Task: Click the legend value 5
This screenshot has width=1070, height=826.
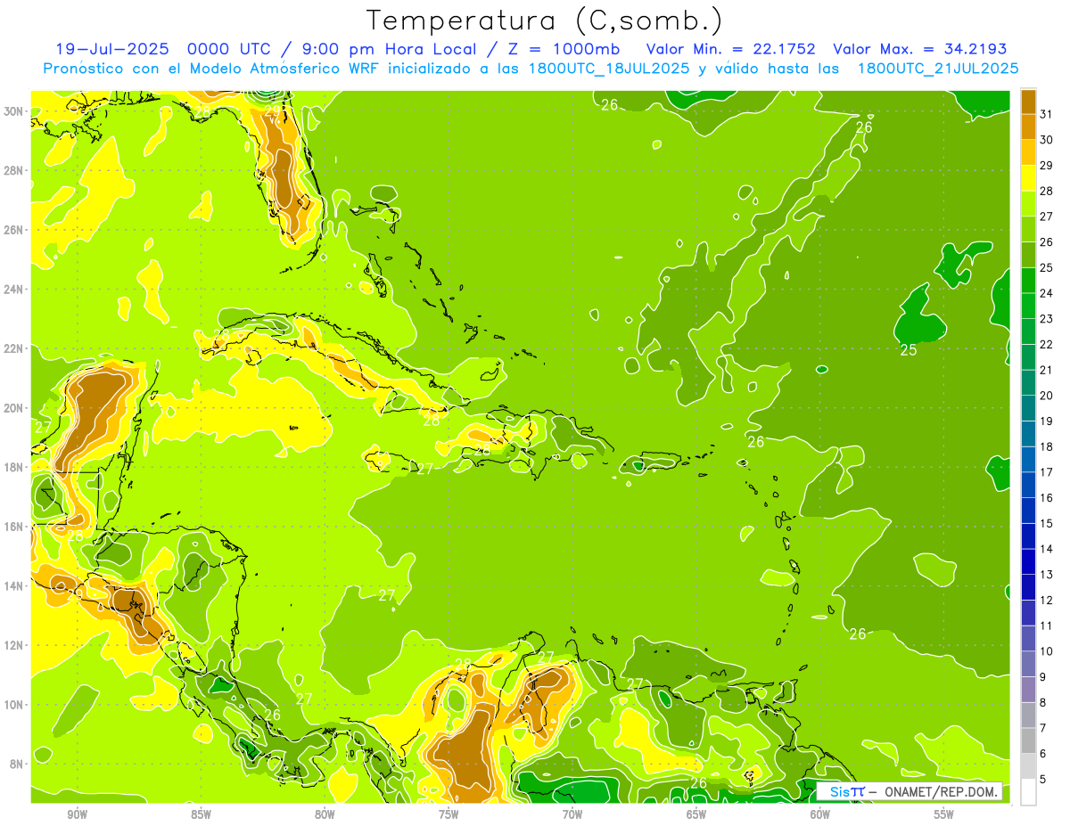Action: (1043, 780)
